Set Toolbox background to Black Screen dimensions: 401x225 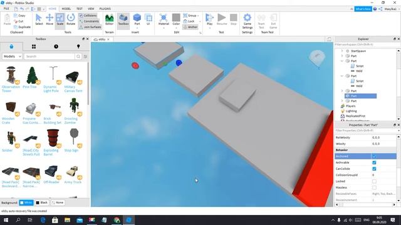tap(42, 202)
